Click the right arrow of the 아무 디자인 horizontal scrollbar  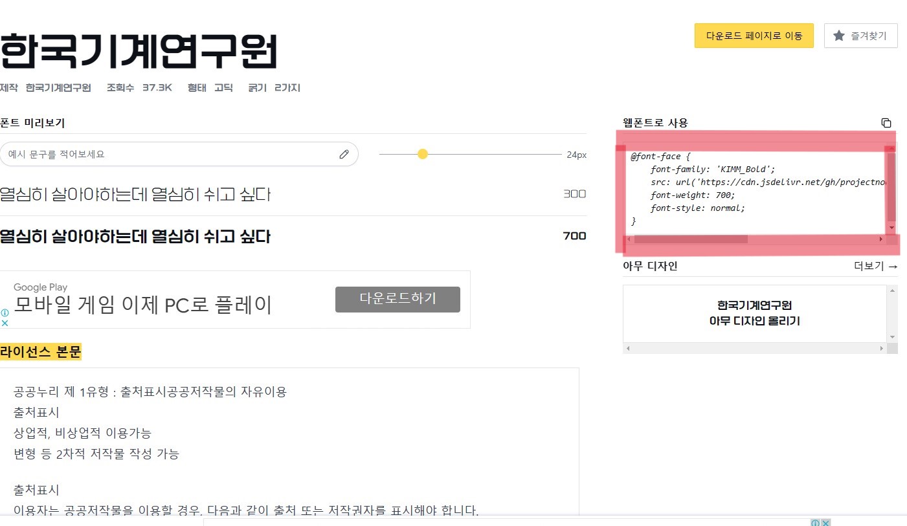(881, 349)
